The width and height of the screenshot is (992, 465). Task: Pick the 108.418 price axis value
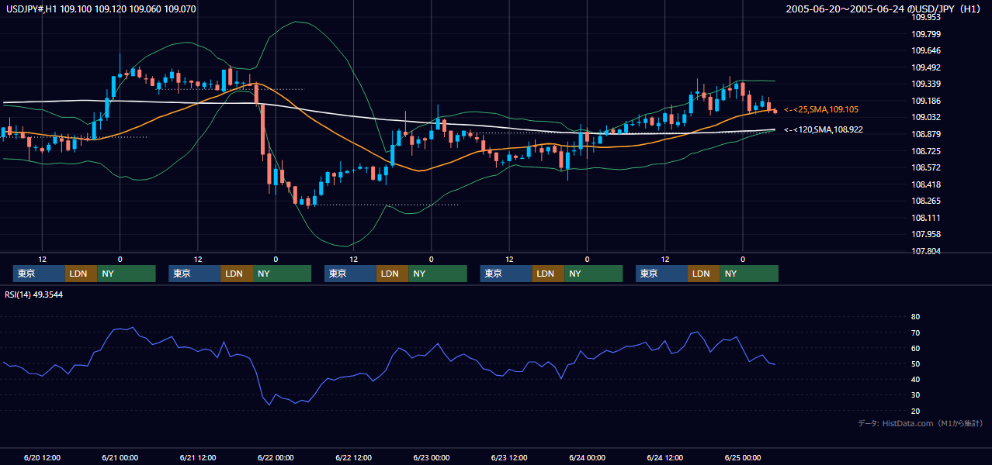point(926,184)
